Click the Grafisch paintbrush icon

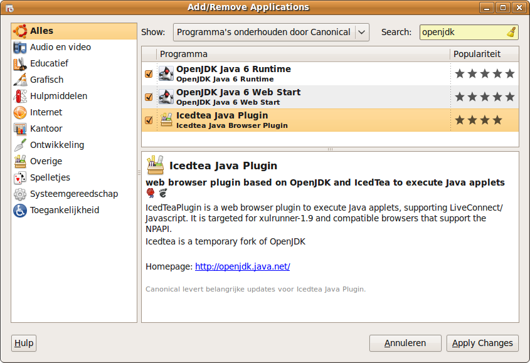(x=19, y=80)
